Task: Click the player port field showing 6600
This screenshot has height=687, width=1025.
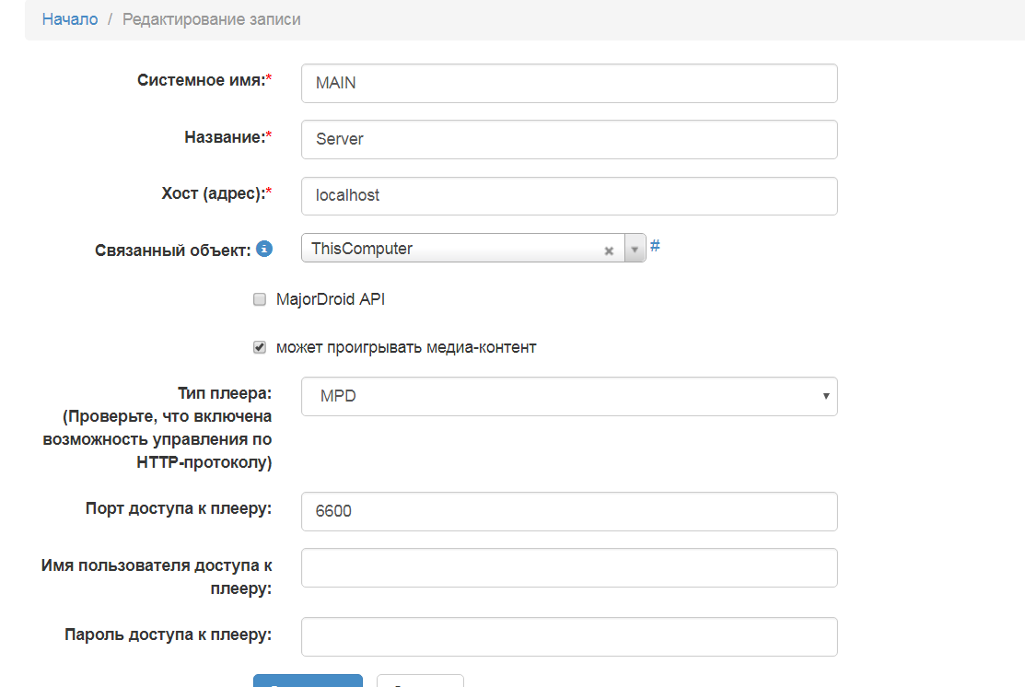Action: [x=568, y=511]
